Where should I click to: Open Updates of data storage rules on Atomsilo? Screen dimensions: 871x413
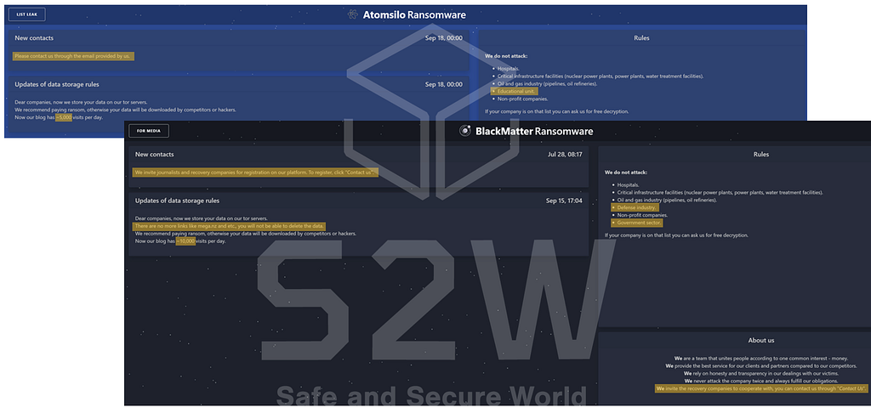coord(238,105)
